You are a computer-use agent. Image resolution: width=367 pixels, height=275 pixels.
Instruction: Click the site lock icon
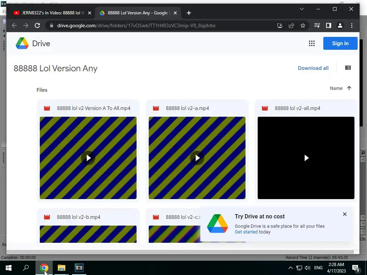52,25
